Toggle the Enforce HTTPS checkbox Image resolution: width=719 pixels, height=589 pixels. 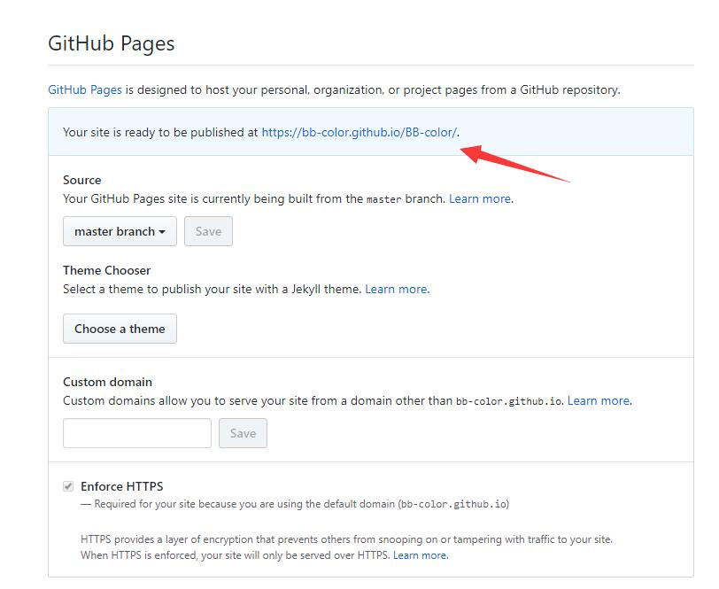tap(68, 486)
